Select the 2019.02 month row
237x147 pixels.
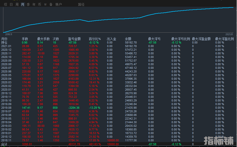119,130
